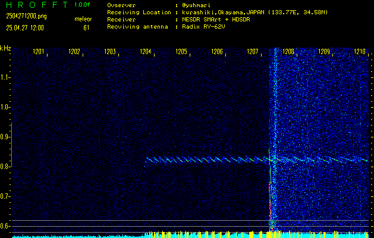
Task: Click the 0.8 kHz axis label
Action: click(5, 167)
